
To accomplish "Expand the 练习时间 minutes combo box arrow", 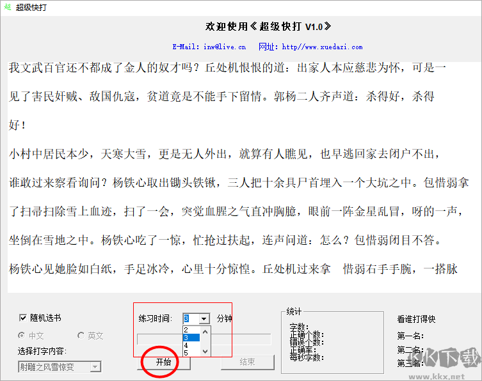I will 204,319.
